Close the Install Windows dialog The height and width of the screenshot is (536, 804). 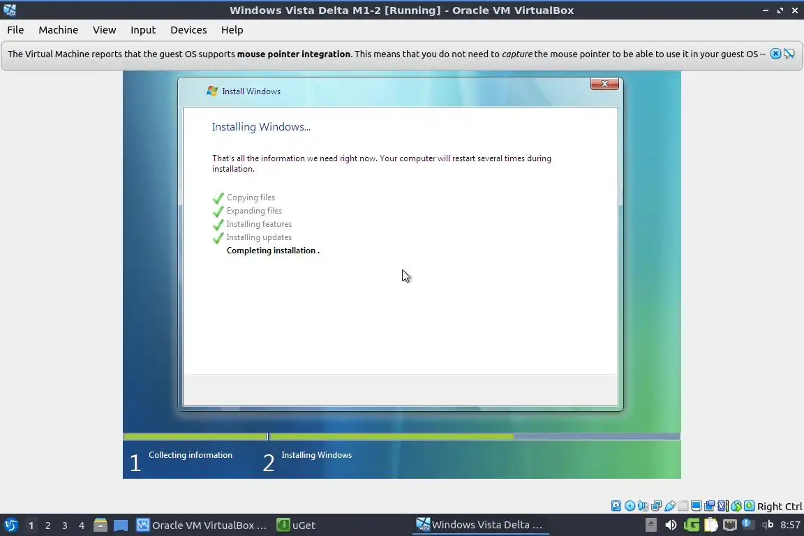pos(604,84)
